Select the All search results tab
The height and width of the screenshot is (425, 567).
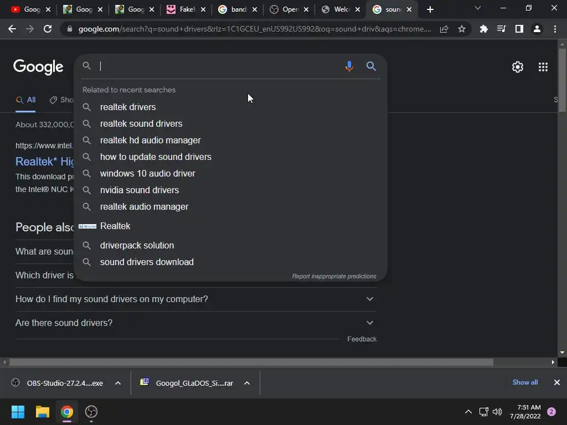[x=25, y=100]
